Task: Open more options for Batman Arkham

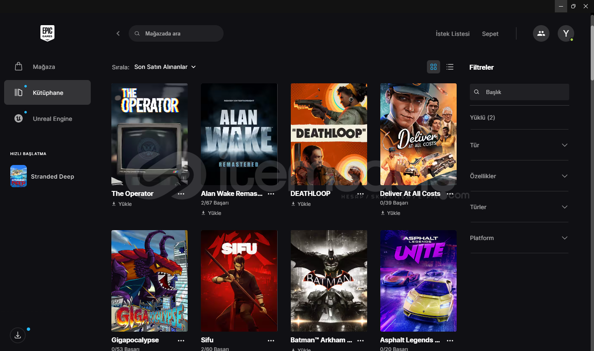Action: (361, 341)
